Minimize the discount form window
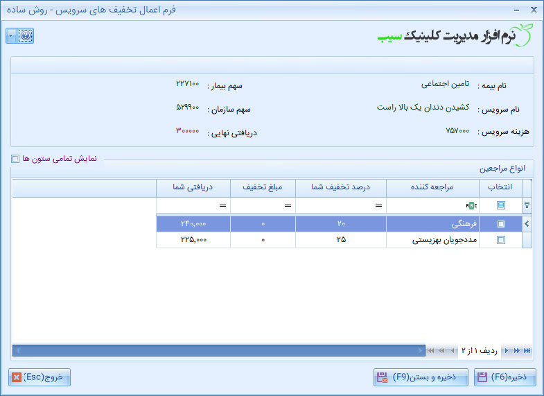Viewport: 544px width, 396px height. [516, 10]
